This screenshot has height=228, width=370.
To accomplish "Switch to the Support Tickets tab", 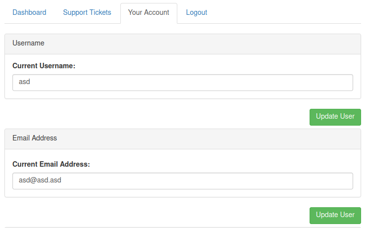I will 87,13.
